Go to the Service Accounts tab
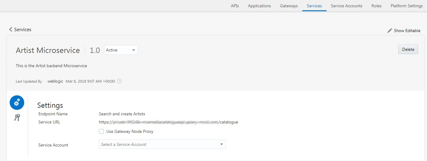 pyautogui.click(x=347, y=6)
